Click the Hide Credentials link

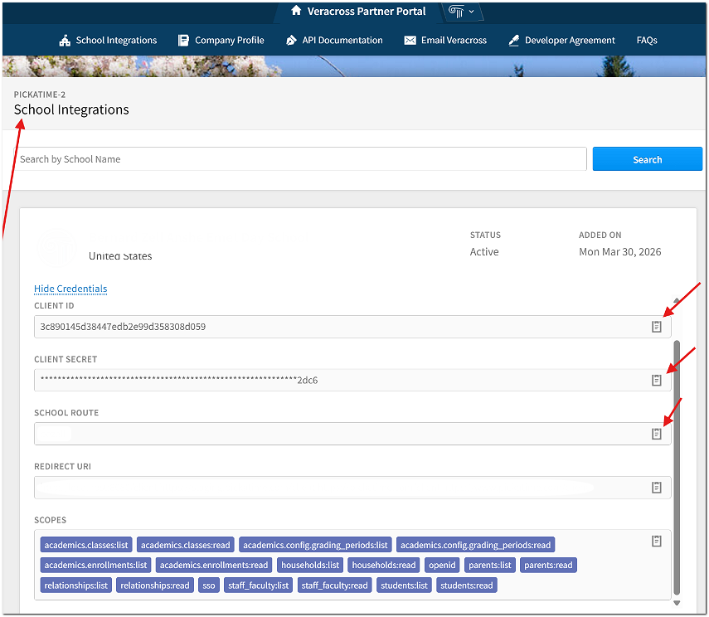(x=70, y=289)
